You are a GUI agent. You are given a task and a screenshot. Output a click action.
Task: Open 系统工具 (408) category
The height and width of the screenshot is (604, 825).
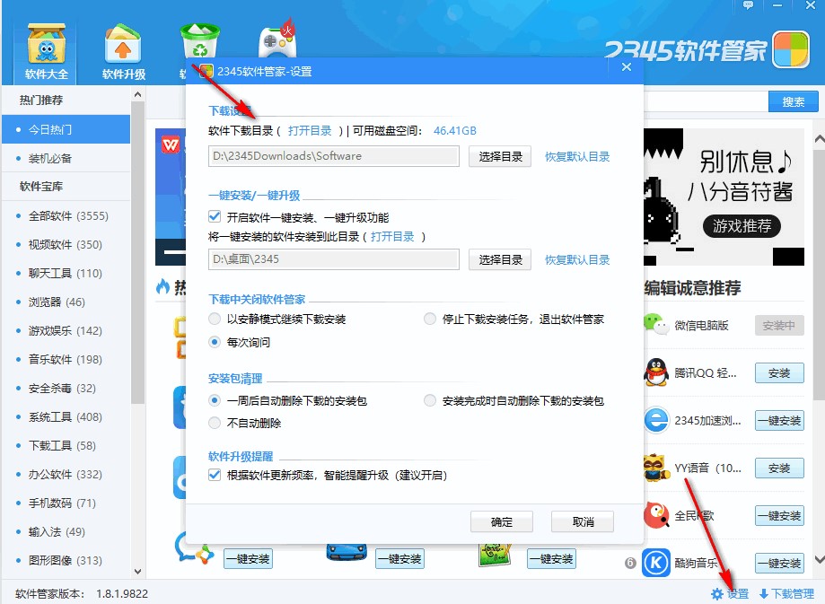[66, 416]
